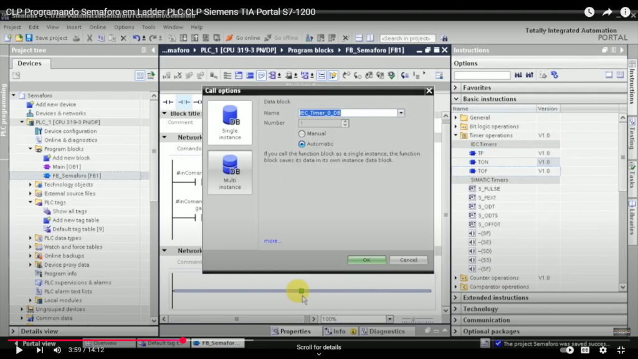Click the Search in project field

pos(407,38)
